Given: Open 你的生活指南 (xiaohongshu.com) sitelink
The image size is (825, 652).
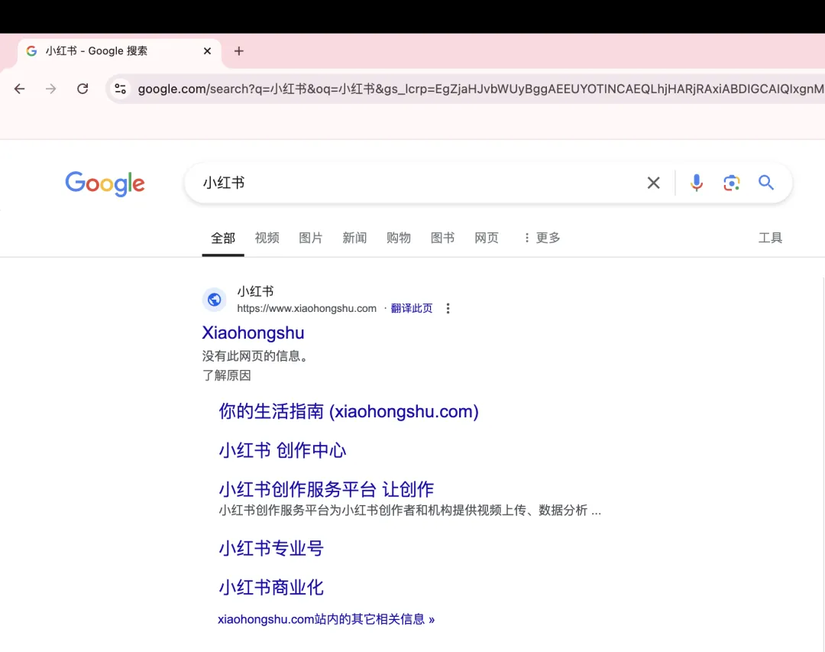Looking at the screenshot, I should point(349,411).
